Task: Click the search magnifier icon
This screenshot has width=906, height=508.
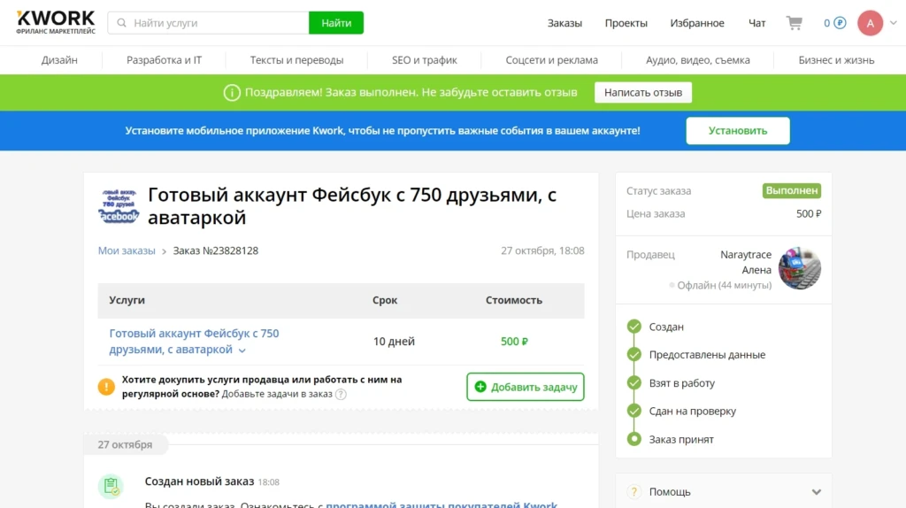Action: tap(121, 23)
